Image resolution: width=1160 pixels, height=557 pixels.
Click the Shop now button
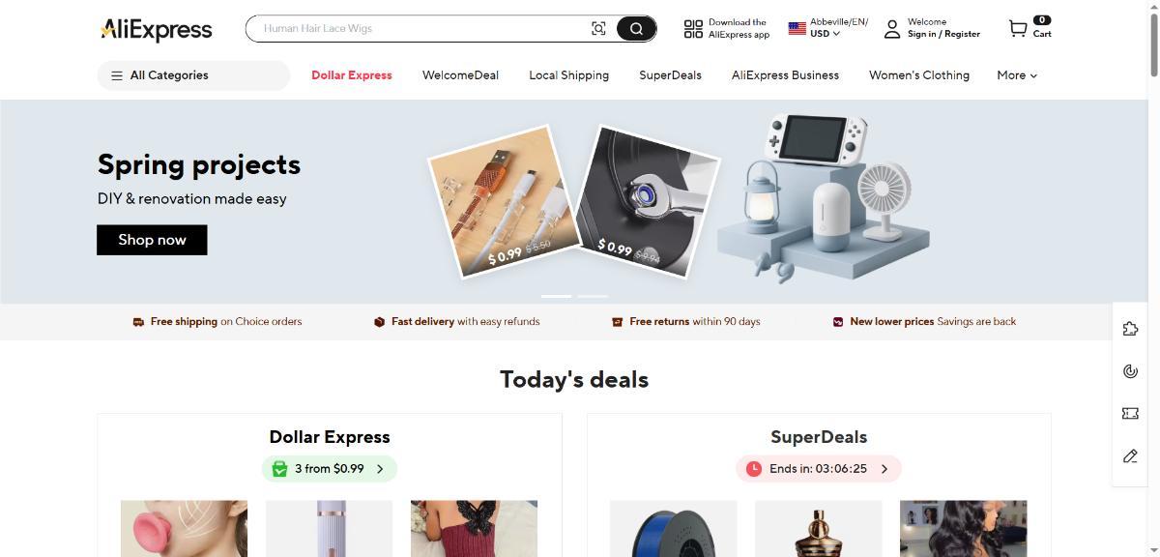(x=152, y=240)
